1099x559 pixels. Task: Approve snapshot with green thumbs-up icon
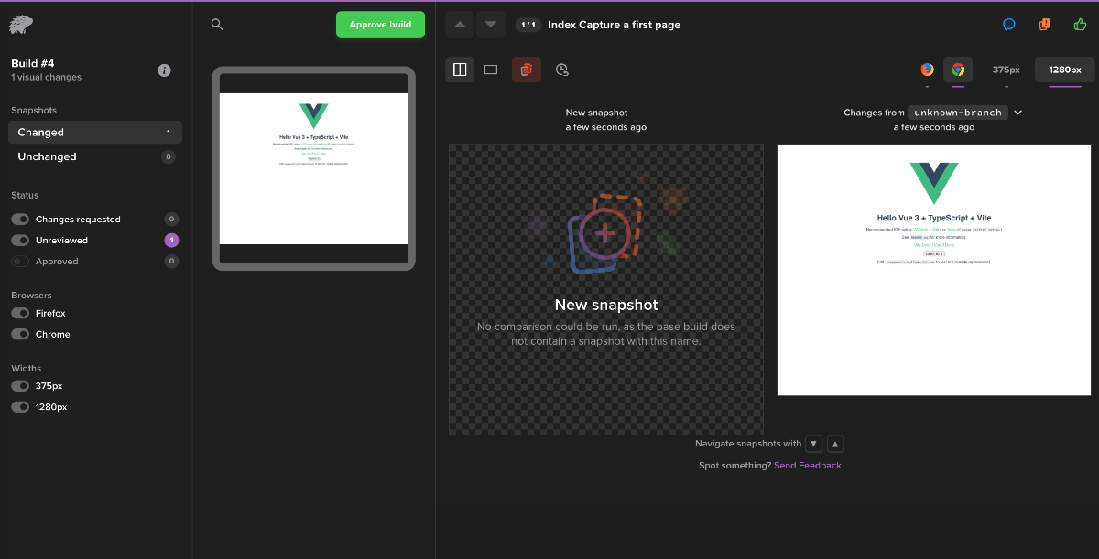pyautogui.click(x=1080, y=25)
